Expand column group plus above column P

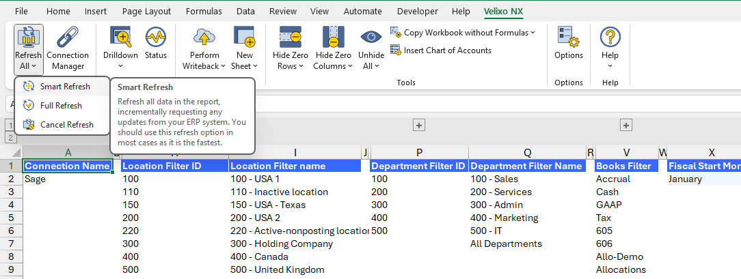tap(419, 125)
